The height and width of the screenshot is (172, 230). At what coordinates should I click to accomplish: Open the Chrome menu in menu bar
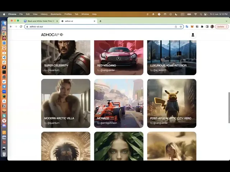(x=12, y=14)
